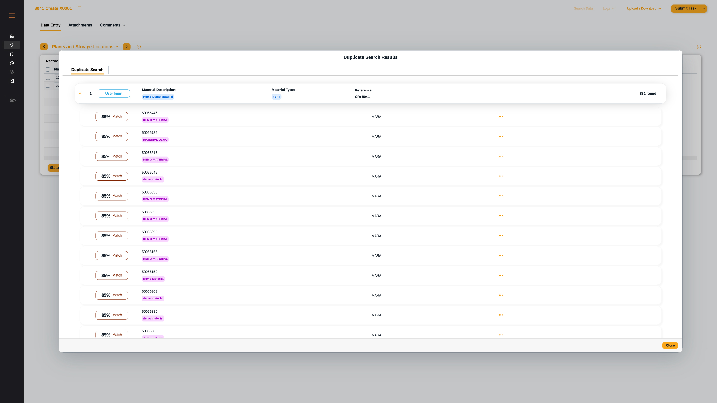Select the edit/data entry sidebar icon
This screenshot has height=403, width=717.
coord(12,45)
